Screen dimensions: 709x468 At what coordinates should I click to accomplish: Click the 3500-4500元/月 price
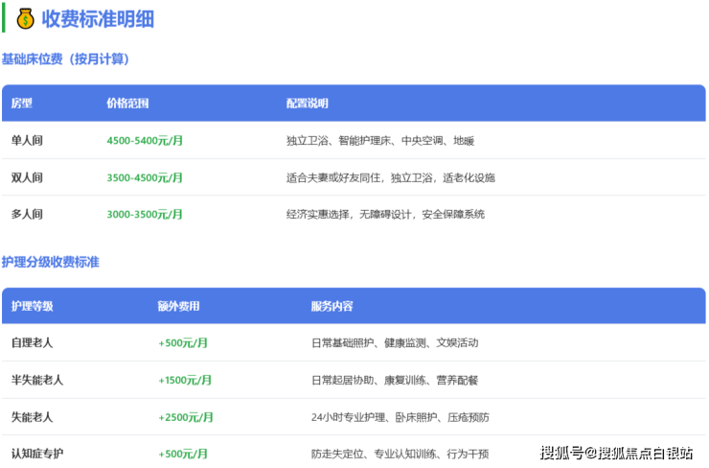pos(145,177)
